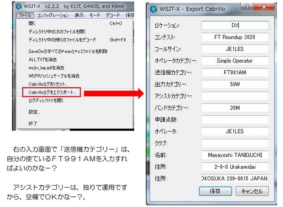Choose 終了 to exit the application
This screenshot has width=283, height=207.
[x=75, y=123]
